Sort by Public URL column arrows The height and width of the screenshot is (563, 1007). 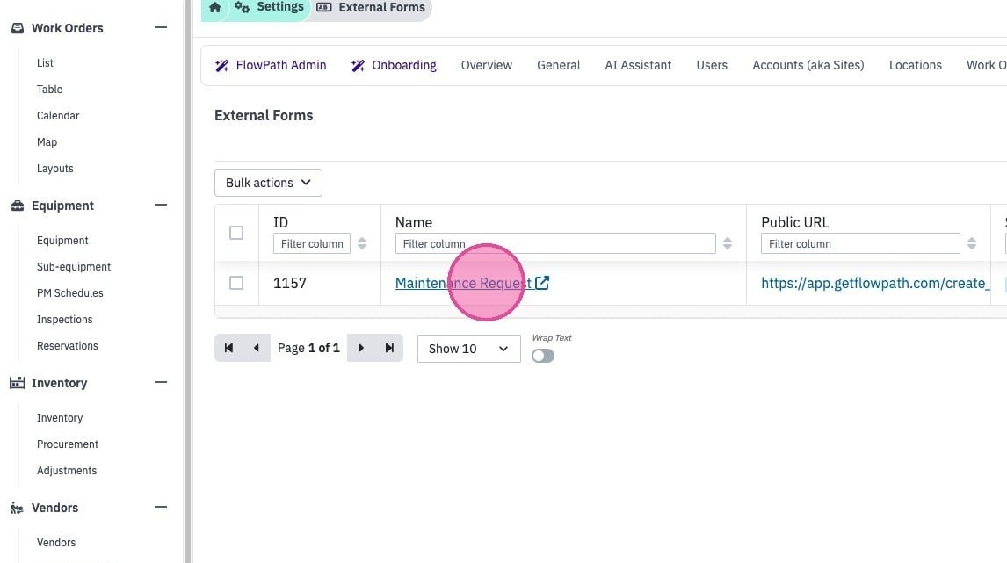(x=972, y=243)
